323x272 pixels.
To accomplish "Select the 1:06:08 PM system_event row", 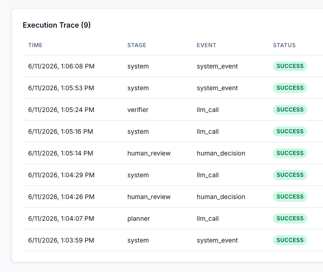I will click(x=173, y=66).
